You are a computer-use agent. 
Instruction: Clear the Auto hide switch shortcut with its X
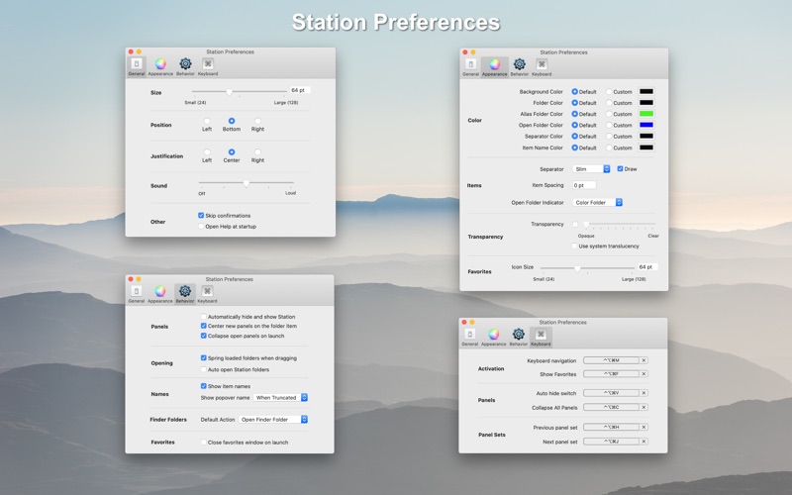pos(644,392)
